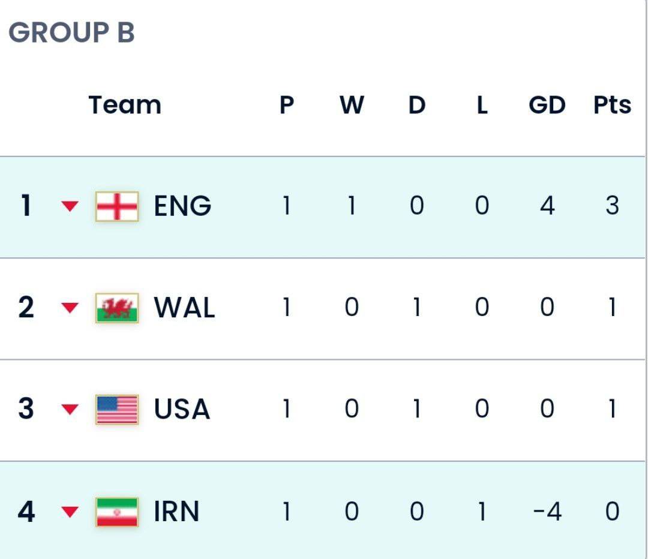Screen dimensions: 648x559
Task: Click the GROUP B heading
Action: (71, 32)
